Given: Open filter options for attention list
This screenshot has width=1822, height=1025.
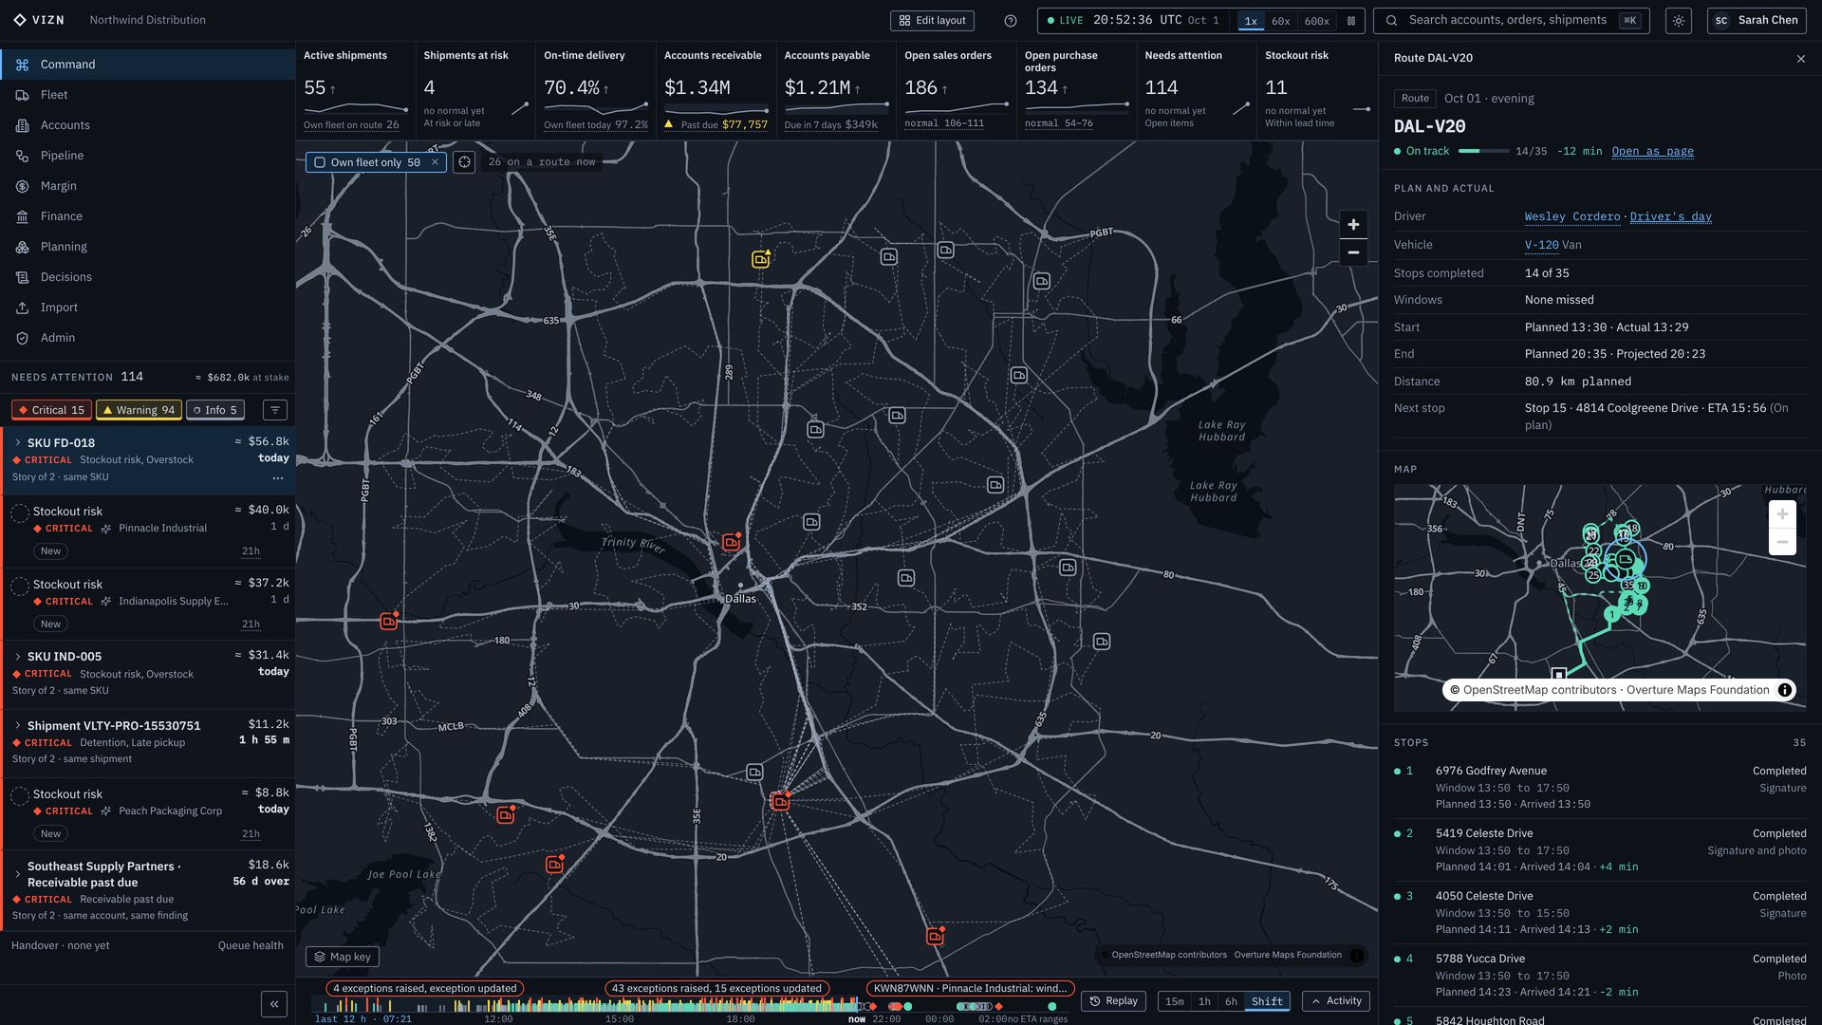Looking at the screenshot, I should coord(274,410).
